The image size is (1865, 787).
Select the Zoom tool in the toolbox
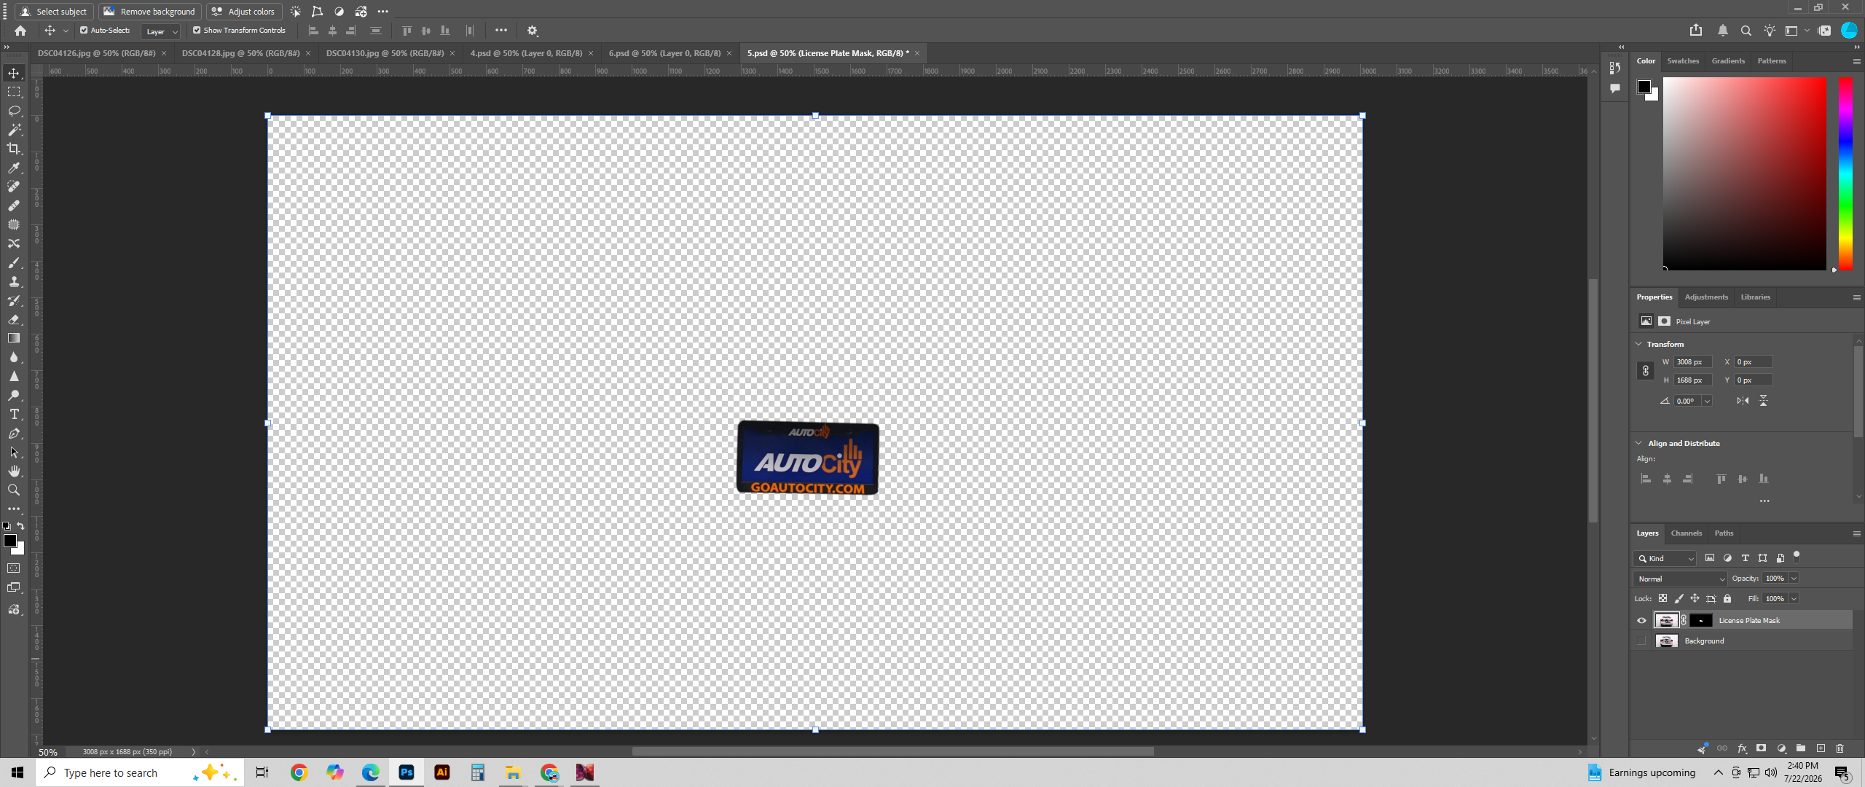[x=14, y=490]
